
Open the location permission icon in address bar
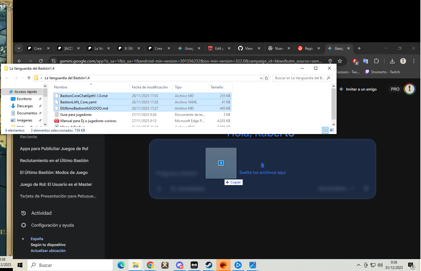tap(330, 61)
